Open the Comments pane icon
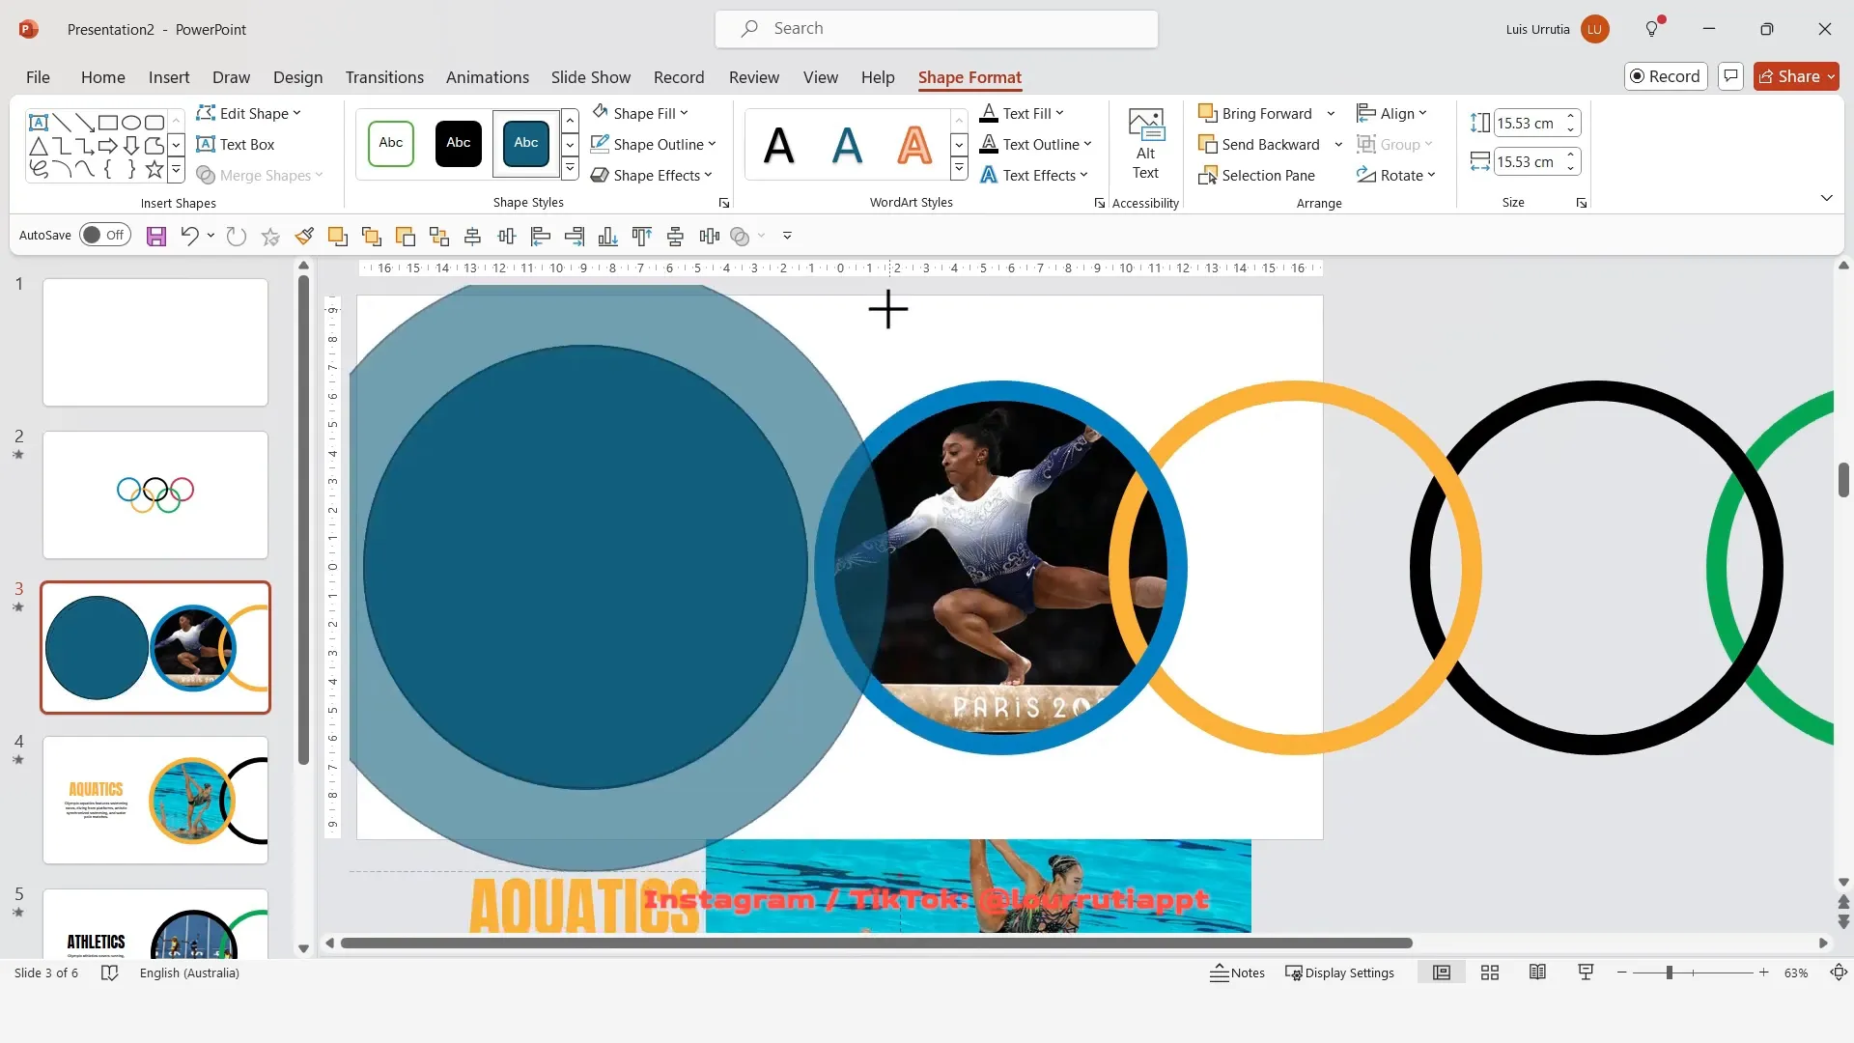The width and height of the screenshot is (1854, 1043). click(1730, 76)
